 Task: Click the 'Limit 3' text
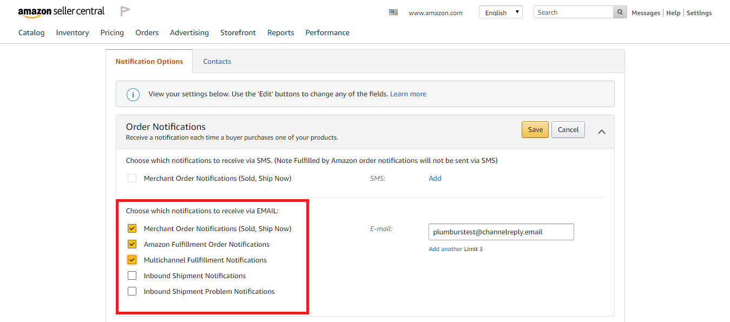473,249
